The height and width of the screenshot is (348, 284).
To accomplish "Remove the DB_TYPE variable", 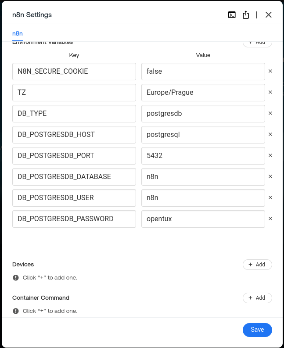I will tap(270, 113).
